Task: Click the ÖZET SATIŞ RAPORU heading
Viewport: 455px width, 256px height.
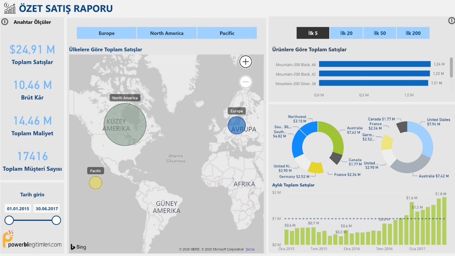Action: click(x=66, y=8)
